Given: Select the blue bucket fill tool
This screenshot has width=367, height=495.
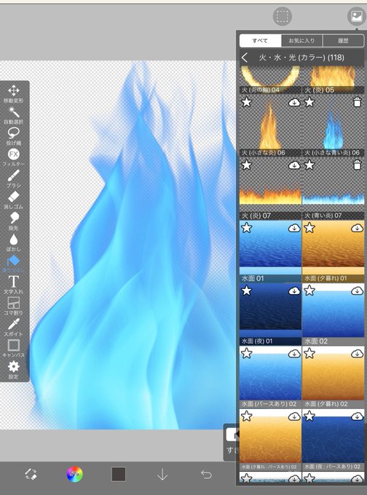Looking at the screenshot, I should [13, 264].
